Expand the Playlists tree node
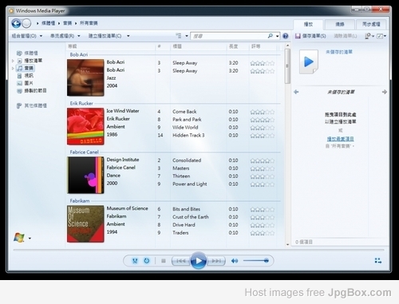Screen dimensions: 399x304 click(13, 61)
